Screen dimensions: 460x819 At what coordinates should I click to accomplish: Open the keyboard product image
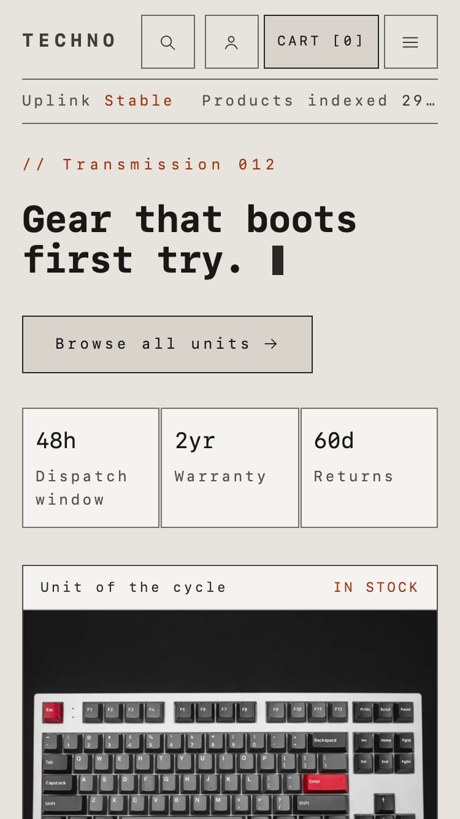[230, 715]
